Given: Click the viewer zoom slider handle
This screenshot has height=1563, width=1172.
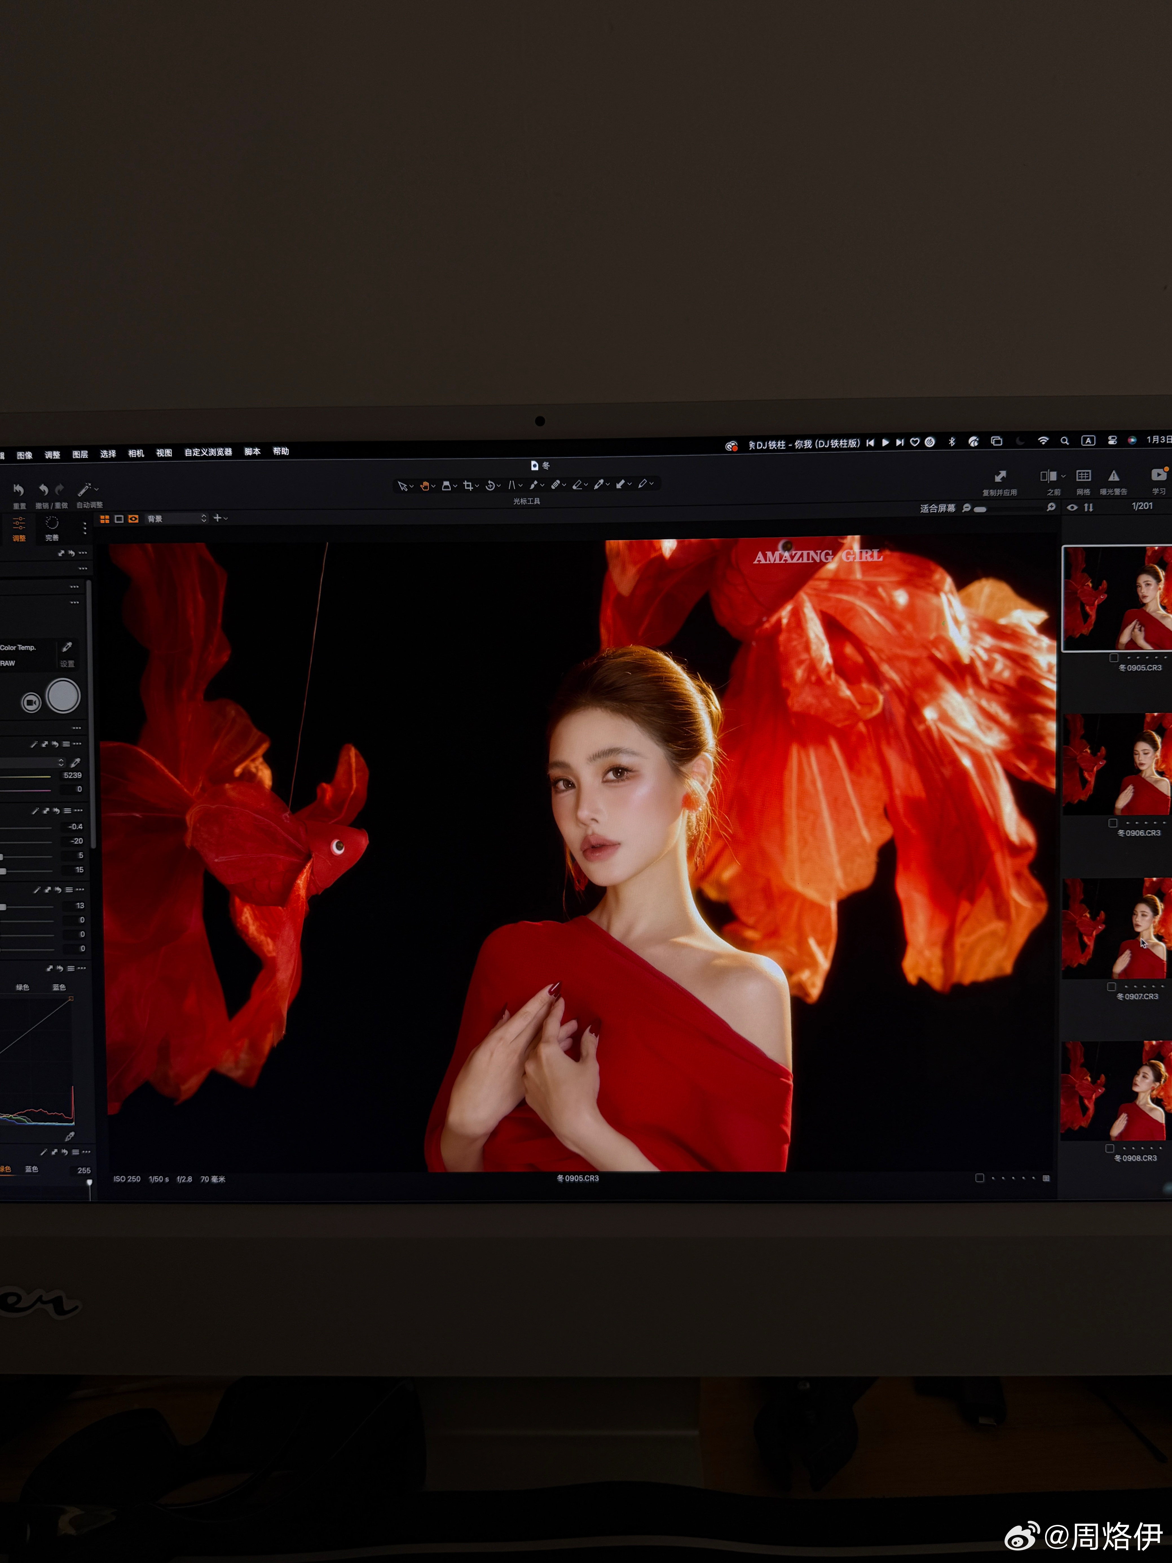Looking at the screenshot, I should click(980, 509).
